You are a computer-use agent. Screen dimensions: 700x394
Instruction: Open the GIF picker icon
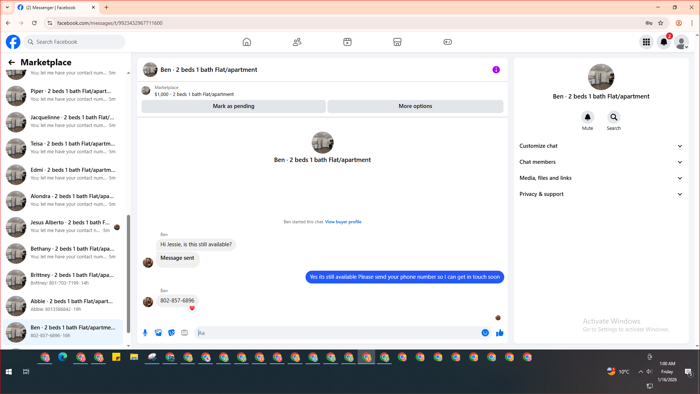coord(184,333)
